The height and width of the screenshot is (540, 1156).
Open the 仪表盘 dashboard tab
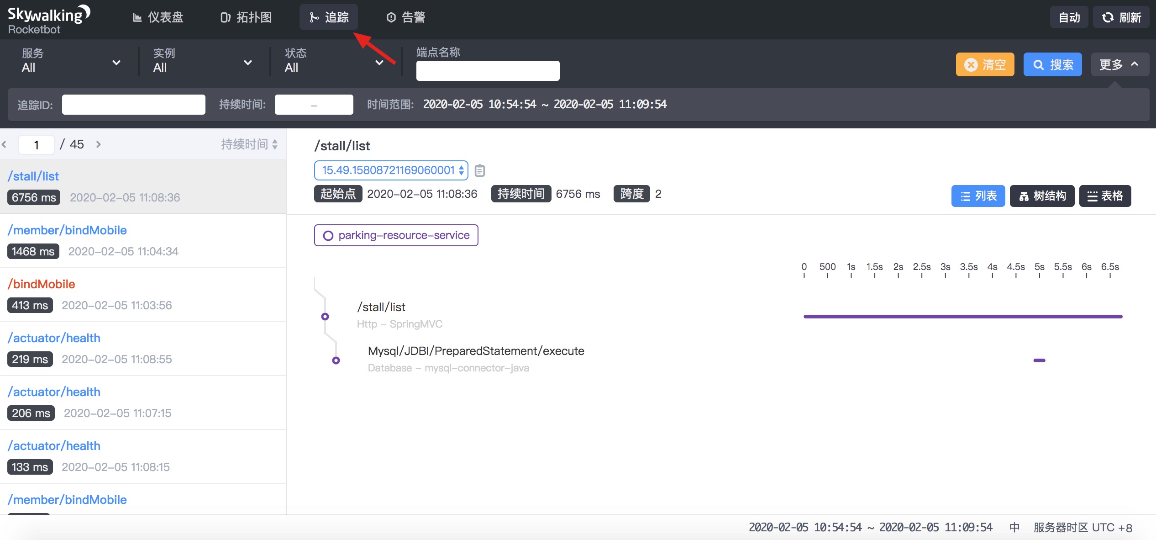(158, 17)
